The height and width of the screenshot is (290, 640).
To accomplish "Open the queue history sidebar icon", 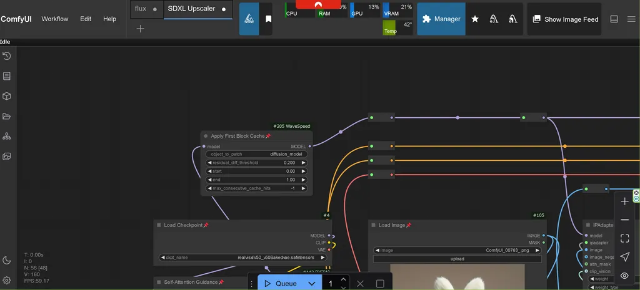I will [6, 56].
